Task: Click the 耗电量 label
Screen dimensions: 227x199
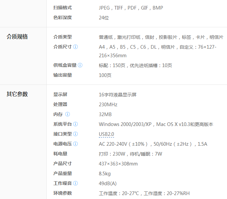Action: pyautogui.click(x=60, y=154)
